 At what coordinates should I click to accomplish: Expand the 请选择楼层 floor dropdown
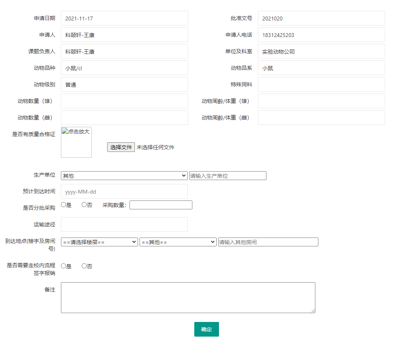pos(99,242)
